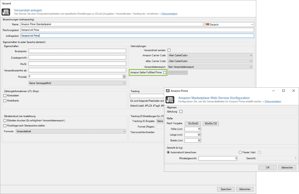Viewport: 299px width, 194px height.
Task: Choose Automatisch berechnen weight option
Action: point(168,152)
